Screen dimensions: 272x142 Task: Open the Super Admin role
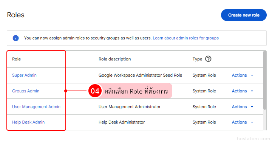pos(24,75)
